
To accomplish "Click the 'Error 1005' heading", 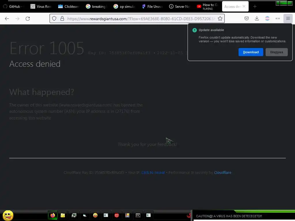I will point(47,48).
